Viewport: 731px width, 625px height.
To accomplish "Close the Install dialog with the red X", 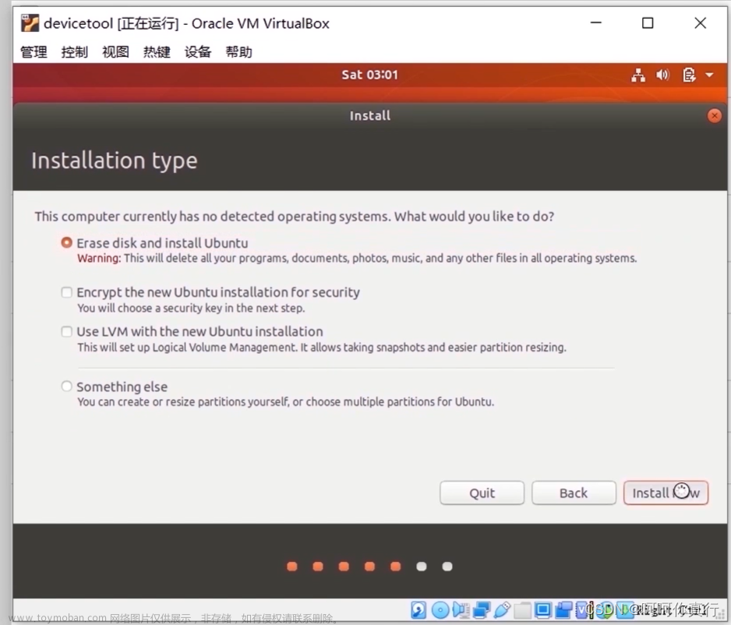I will pos(714,115).
